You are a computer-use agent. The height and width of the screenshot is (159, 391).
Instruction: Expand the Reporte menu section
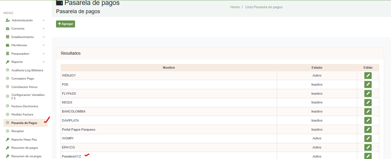[43, 62]
